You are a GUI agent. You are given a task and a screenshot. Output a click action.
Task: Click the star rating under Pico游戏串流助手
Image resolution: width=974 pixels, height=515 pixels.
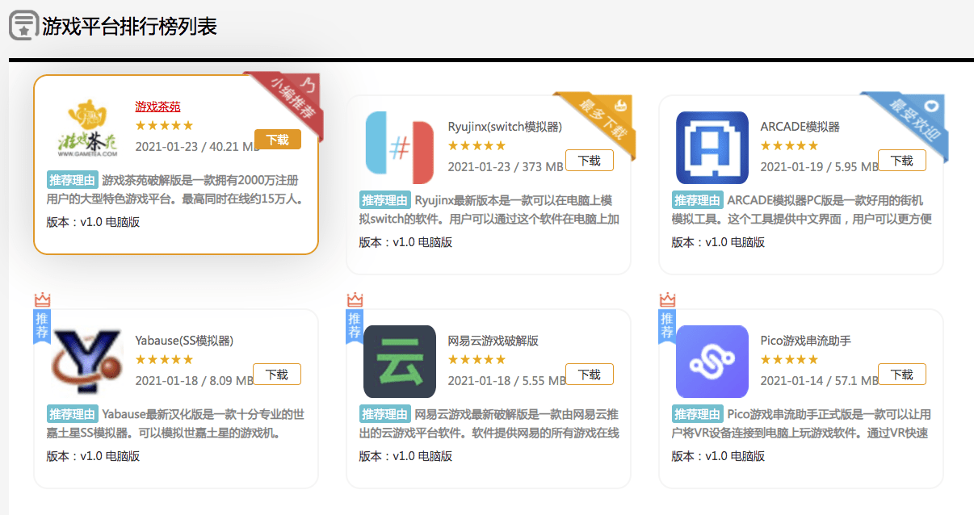789,360
